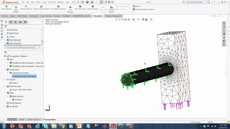Click the Print icon
230x129 pixels.
[92, 2]
